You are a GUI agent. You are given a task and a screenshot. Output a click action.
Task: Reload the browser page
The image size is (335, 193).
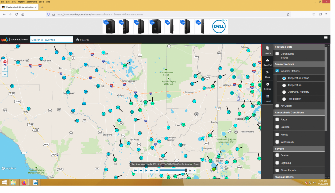[x=17, y=14]
